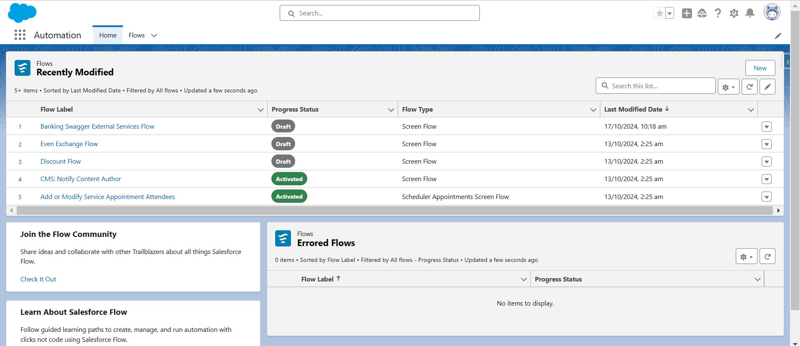Open CMS: Notify Content Author flow
800x346 pixels.
point(80,179)
